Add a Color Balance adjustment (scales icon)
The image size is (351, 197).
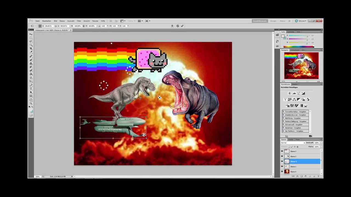[x=294, y=99]
